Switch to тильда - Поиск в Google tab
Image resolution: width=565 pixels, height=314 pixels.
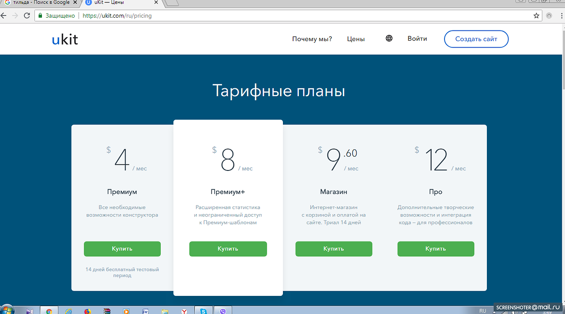pos(41,3)
